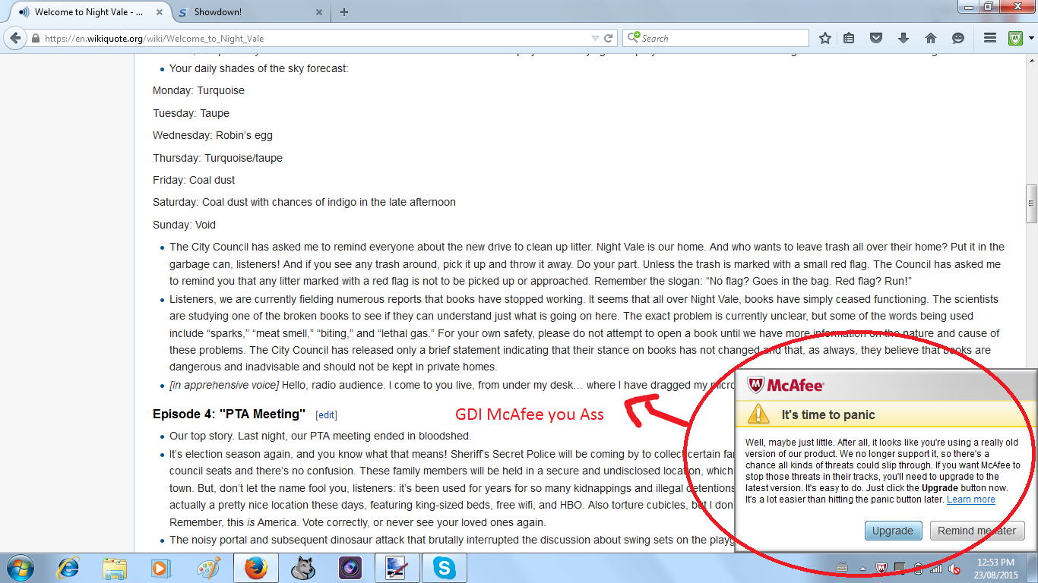This screenshot has height=583, width=1038.
Task: Bookmark this page with the star icon
Action: point(825,38)
